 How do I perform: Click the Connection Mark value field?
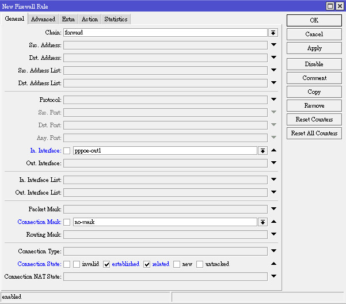[165, 222]
